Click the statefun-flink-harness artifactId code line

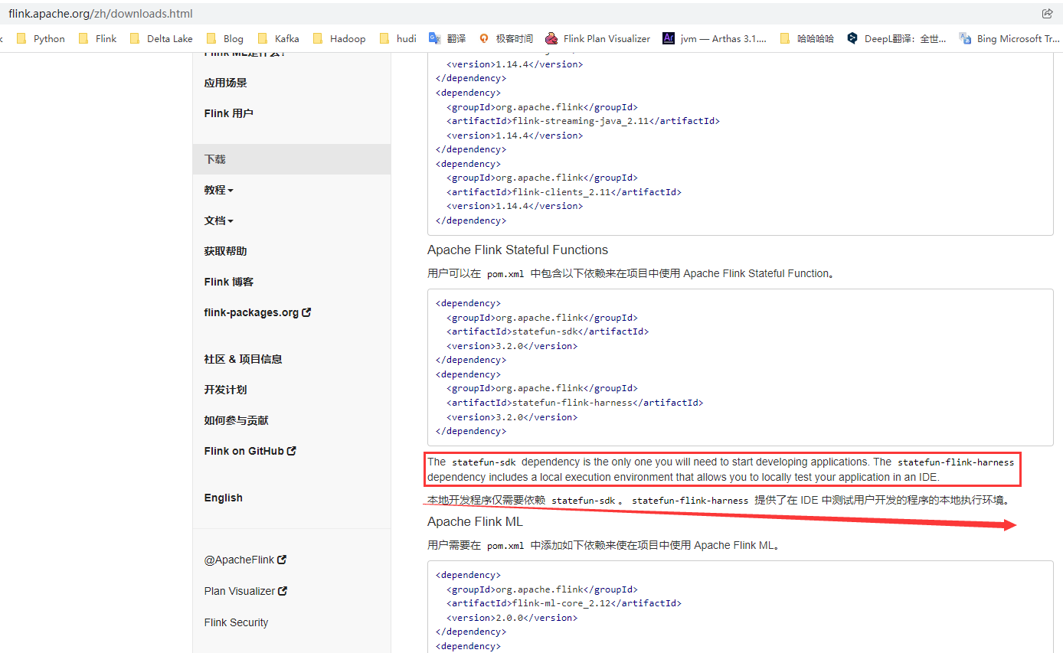click(x=574, y=402)
